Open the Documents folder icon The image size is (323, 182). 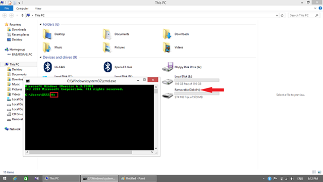click(x=107, y=34)
